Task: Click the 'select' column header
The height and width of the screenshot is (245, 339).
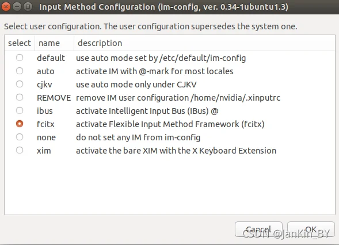Action: (20, 43)
